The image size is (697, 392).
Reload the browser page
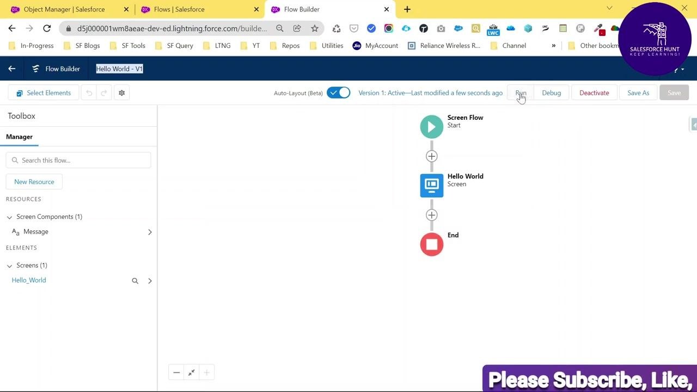[x=47, y=28]
